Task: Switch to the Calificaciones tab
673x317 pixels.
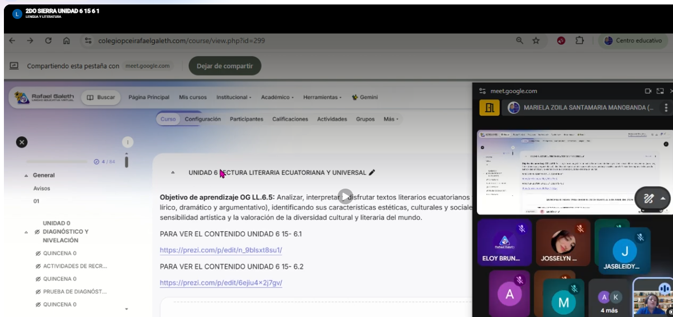Action: (x=290, y=119)
